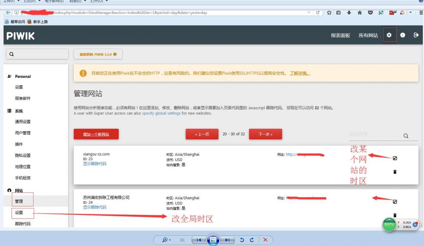Delete the xiangsu-sz.com website via trash icon
The width and height of the screenshot is (424, 246).
click(x=395, y=172)
